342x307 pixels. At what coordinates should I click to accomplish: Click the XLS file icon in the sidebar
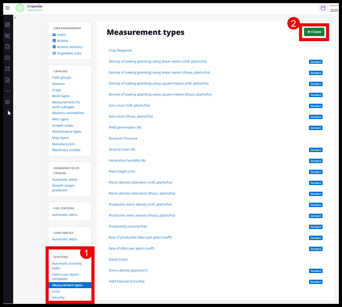click(7, 47)
